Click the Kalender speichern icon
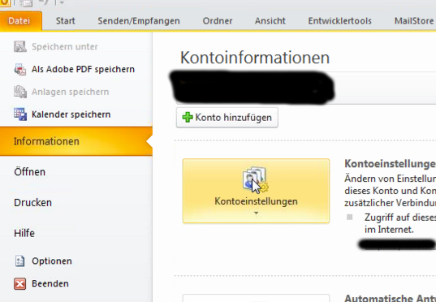Image resolution: width=436 pixels, height=302 pixels. pos(20,114)
